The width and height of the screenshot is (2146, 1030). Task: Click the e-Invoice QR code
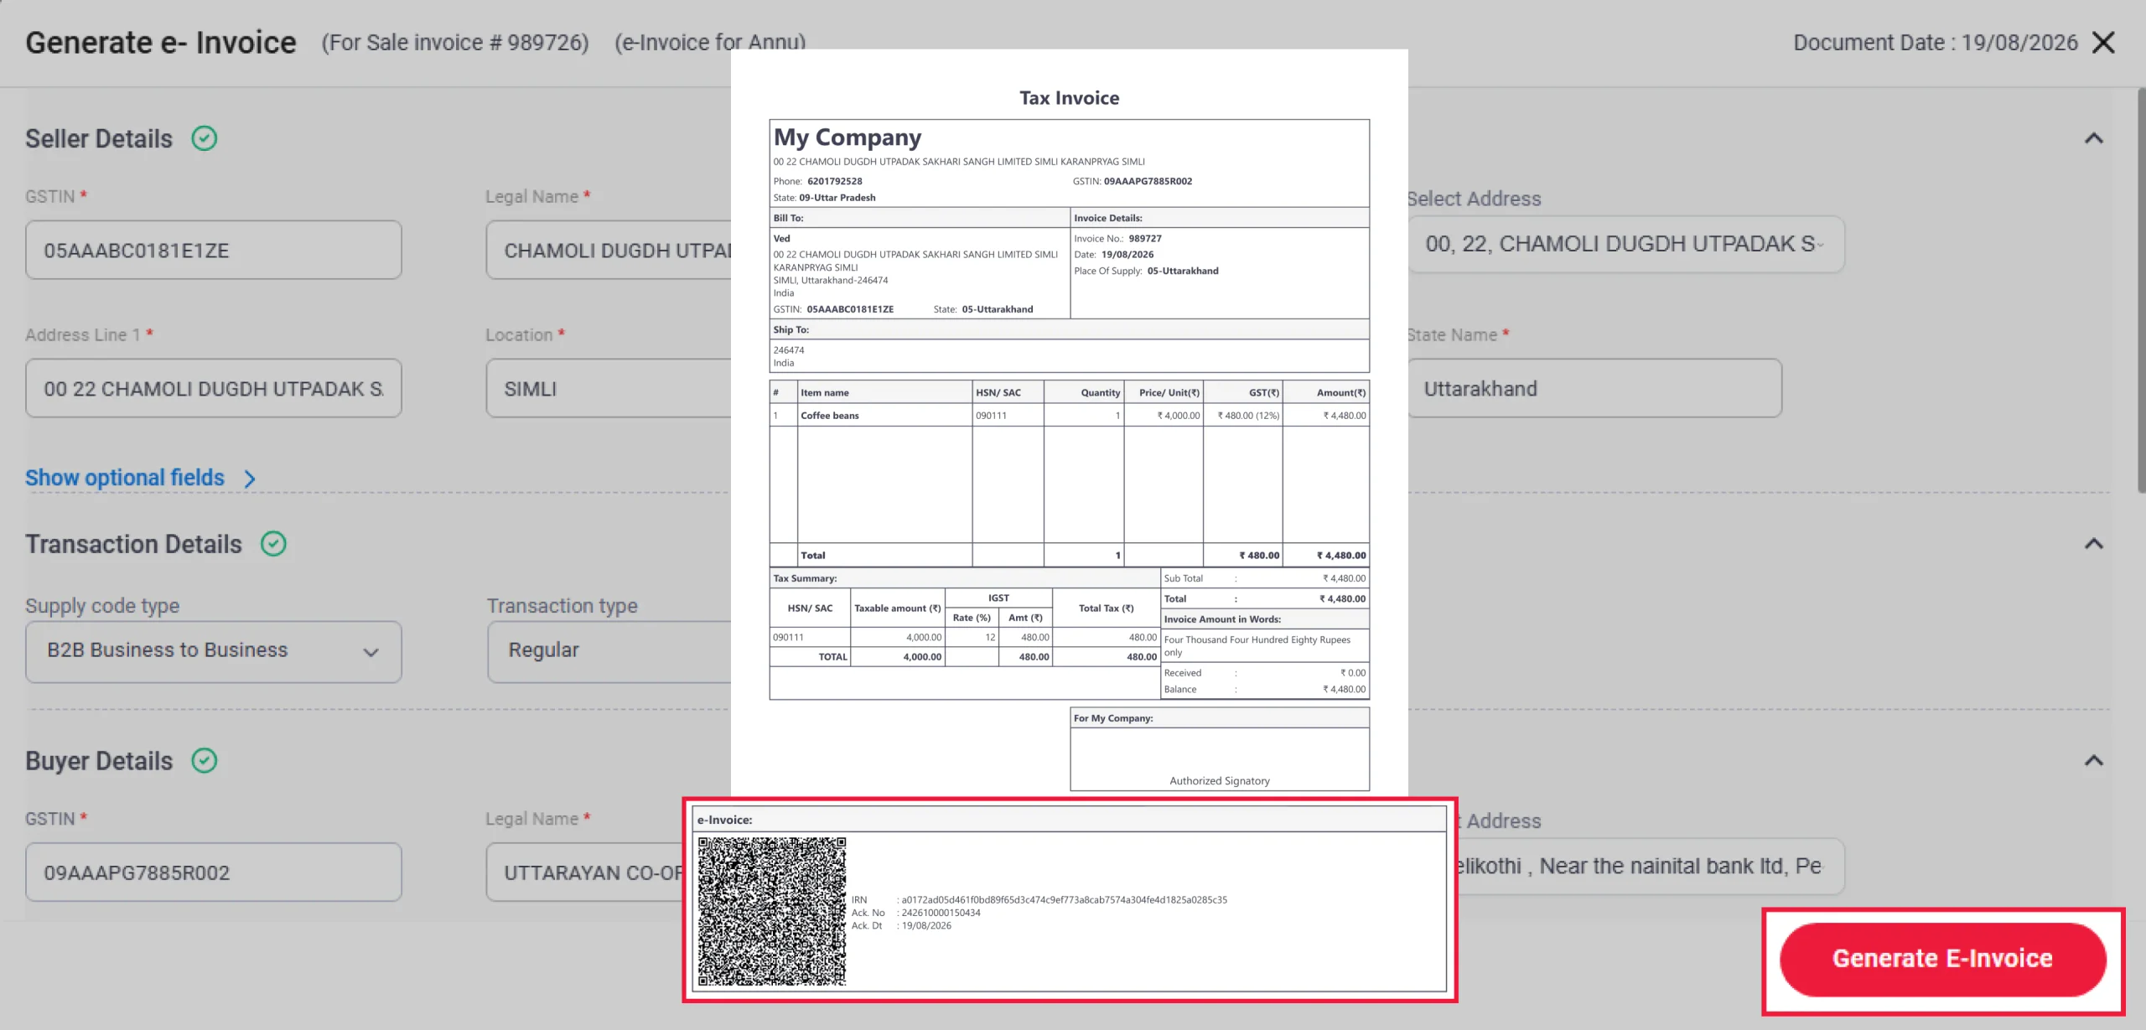coord(772,911)
